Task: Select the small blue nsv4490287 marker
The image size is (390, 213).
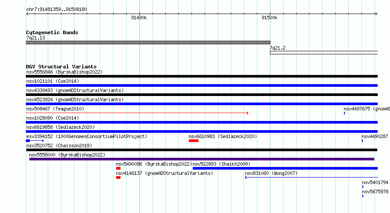Action: point(362,141)
